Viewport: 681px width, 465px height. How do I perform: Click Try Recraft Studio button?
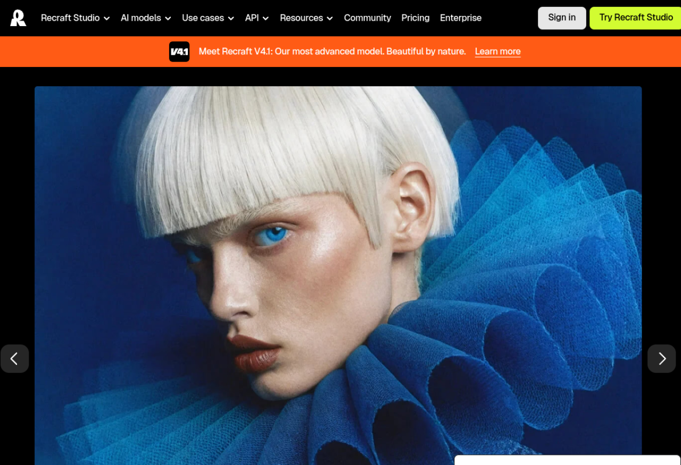click(x=635, y=18)
